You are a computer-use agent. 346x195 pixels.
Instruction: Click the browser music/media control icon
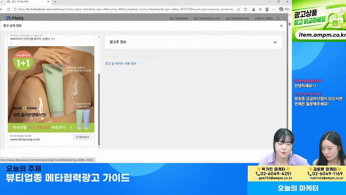pos(253,9)
